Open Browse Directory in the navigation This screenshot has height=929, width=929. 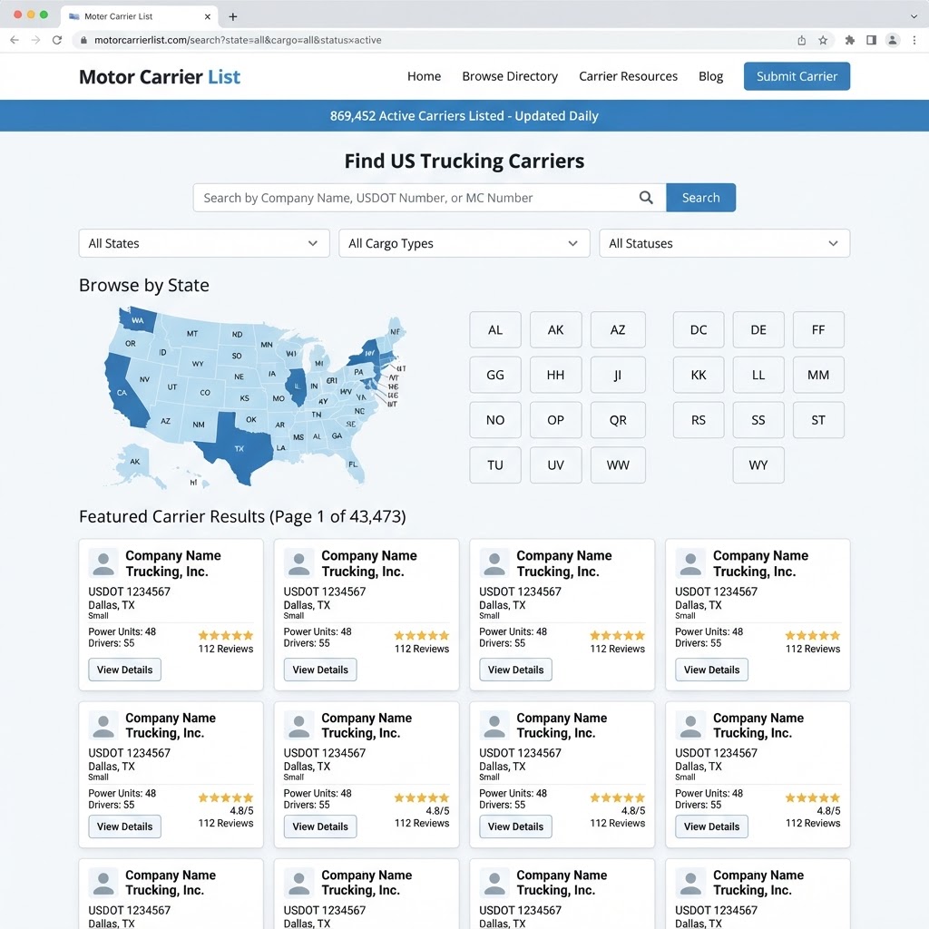(510, 76)
